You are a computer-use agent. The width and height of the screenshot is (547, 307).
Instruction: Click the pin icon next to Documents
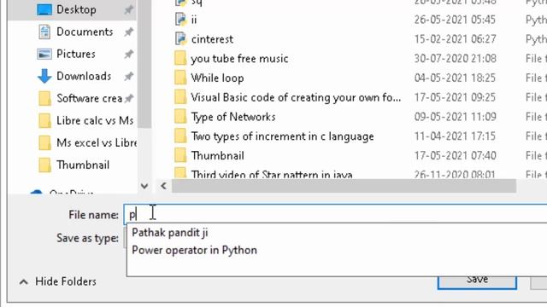point(129,32)
